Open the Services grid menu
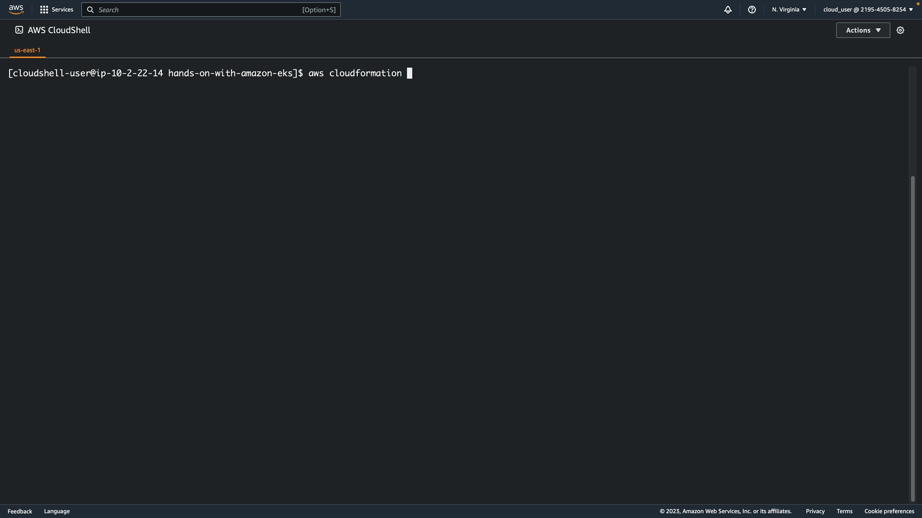The image size is (922, 518). 44,10
